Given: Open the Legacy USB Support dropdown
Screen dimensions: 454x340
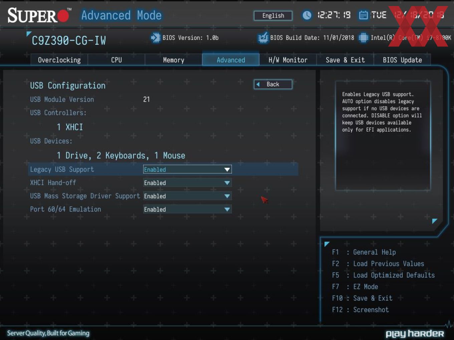Looking at the screenshot, I should [x=187, y=169].
